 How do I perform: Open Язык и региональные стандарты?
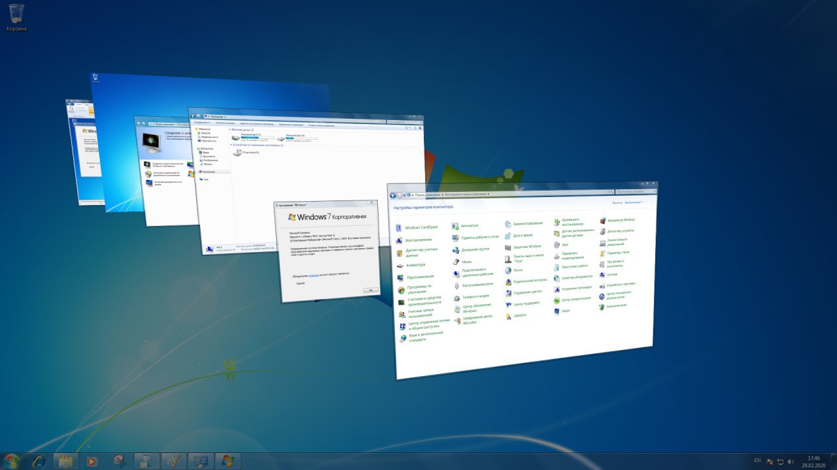(421, 337)
